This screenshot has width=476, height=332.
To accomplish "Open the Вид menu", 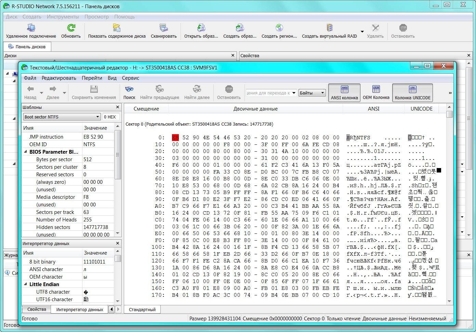I will click(x=112, y=78).
